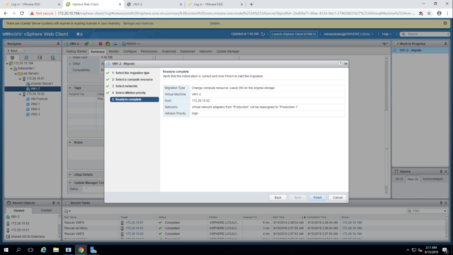
Task: Pin the Navigator panel
Action: point(58,44)
